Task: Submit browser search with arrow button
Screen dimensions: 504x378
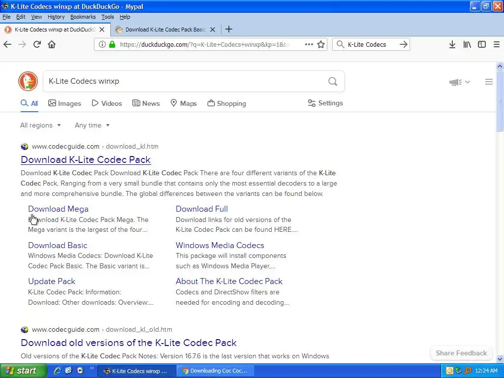Action: pos(404,44)
